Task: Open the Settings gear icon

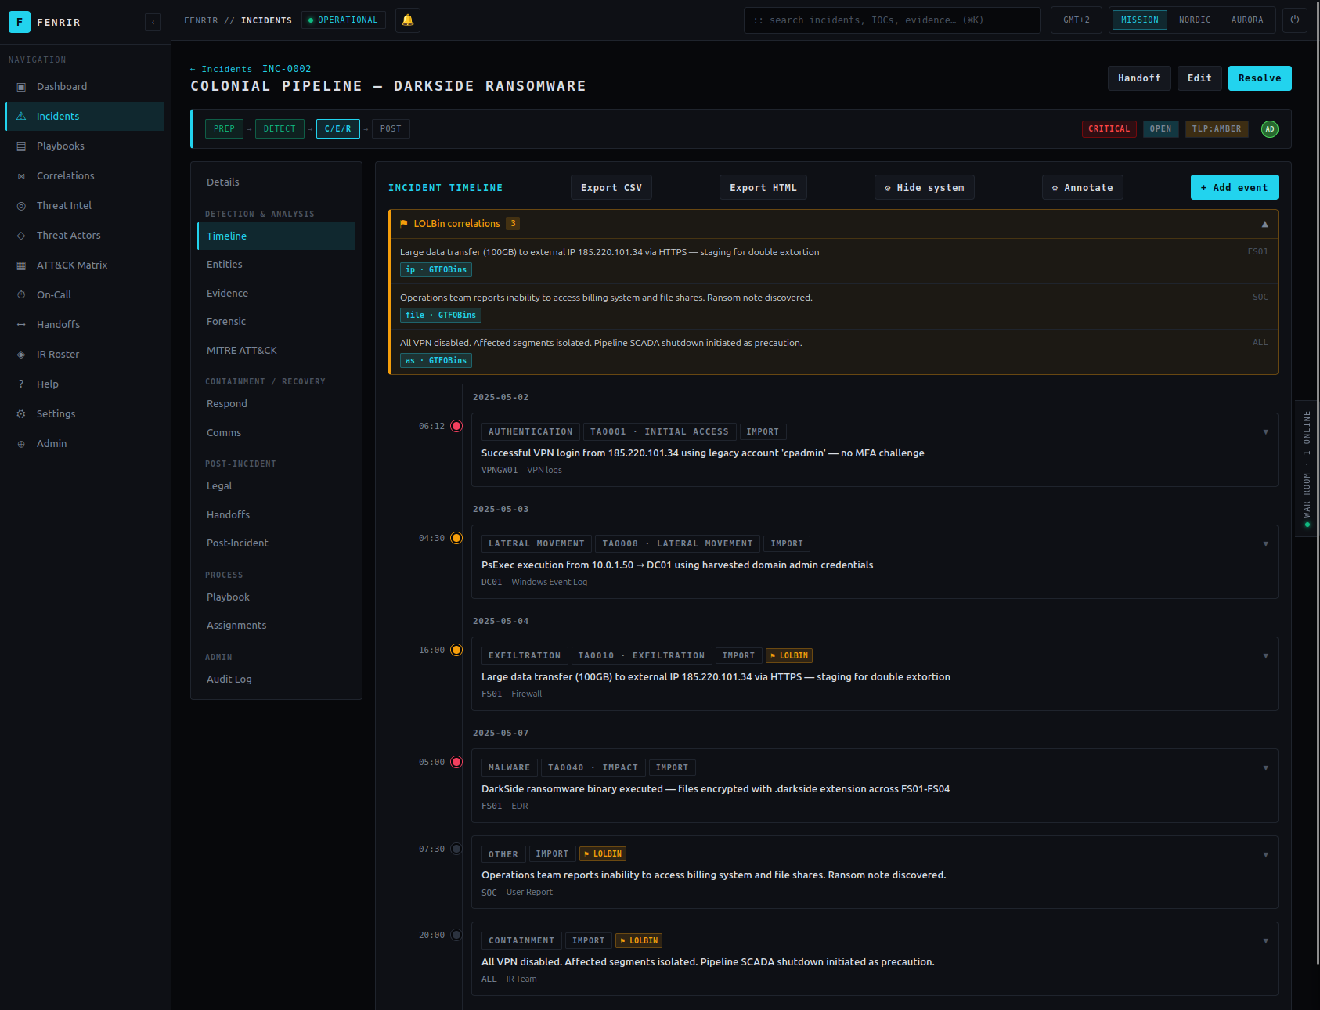Action: click(21, 414)
